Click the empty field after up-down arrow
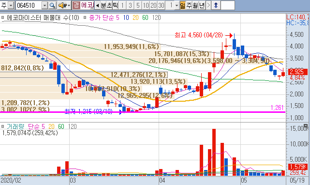The image size is (310, 185). pos(228,5)
